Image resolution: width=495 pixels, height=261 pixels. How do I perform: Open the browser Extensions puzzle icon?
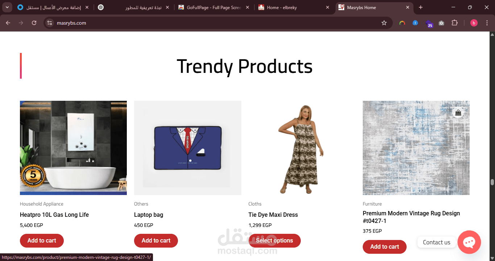click(454, 23)
